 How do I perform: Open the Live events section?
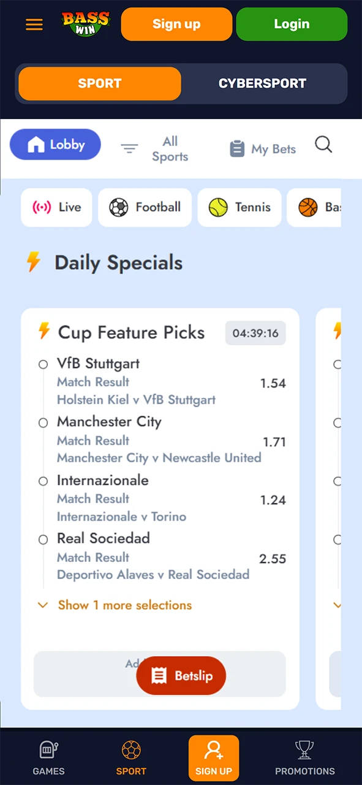pos(56,207)
